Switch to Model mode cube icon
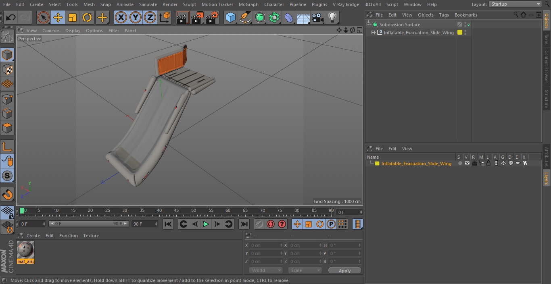 pos(7,54)
